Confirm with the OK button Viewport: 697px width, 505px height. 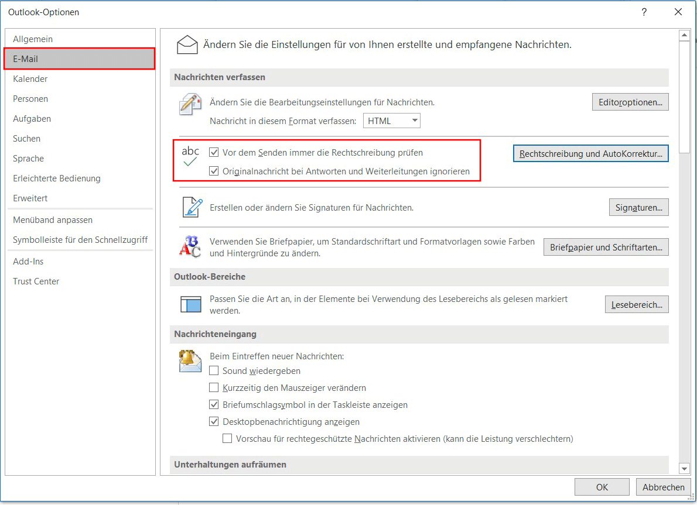602,487
